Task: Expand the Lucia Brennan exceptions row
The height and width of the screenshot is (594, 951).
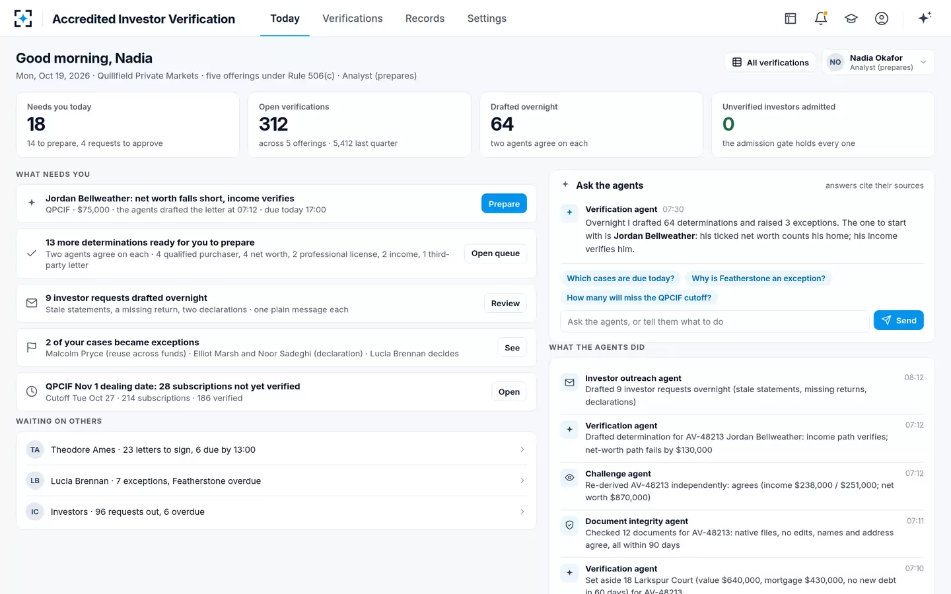Action: coord(276,480)
